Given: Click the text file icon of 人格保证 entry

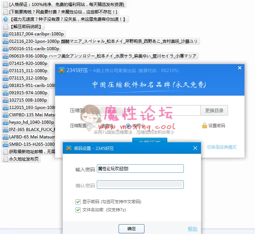Looking at the screenshot, I should 6,5.
